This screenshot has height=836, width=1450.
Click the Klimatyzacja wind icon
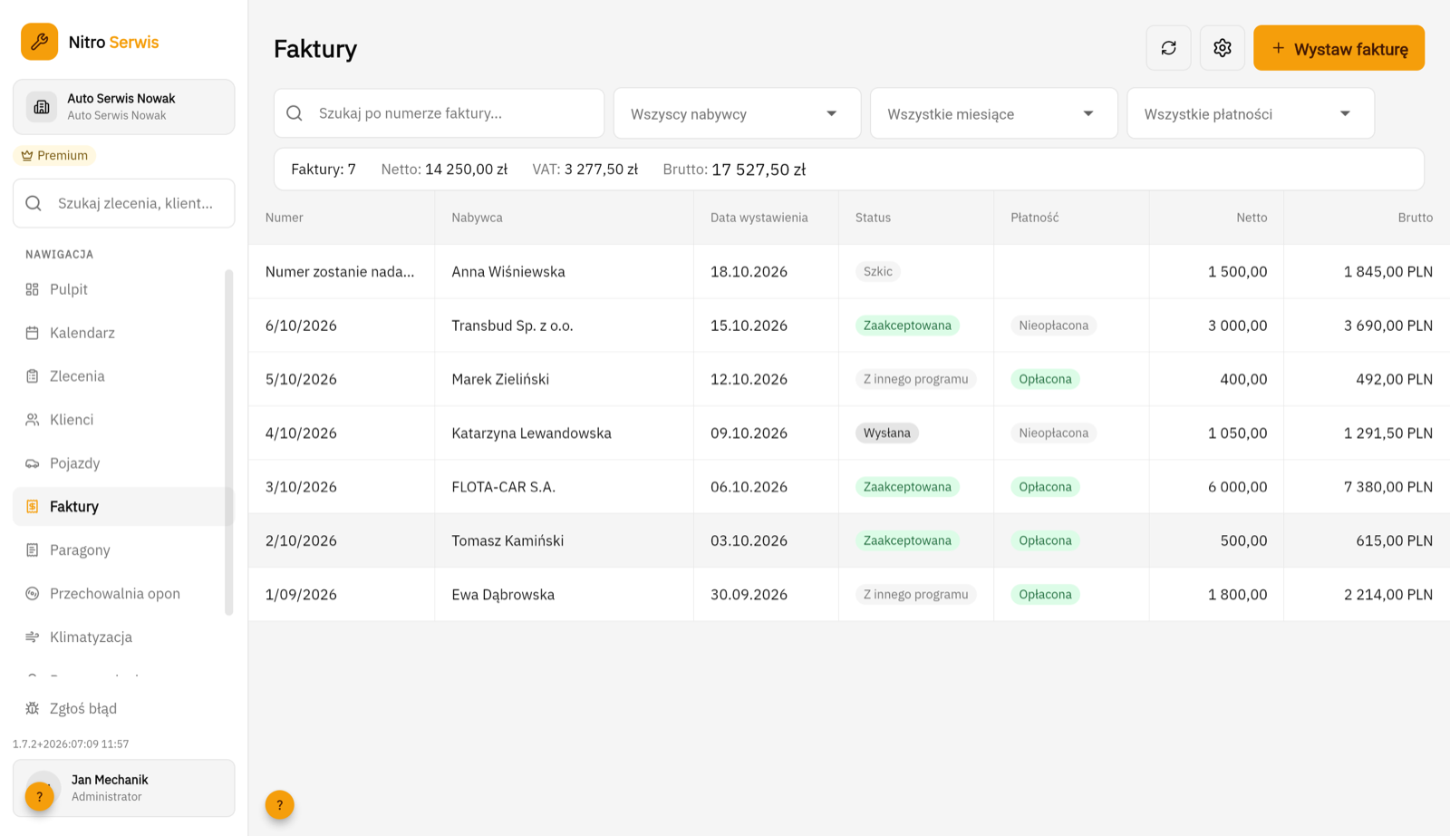coord(33,637)
